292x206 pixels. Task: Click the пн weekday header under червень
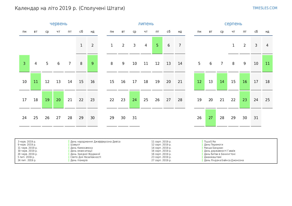(24, 32)
